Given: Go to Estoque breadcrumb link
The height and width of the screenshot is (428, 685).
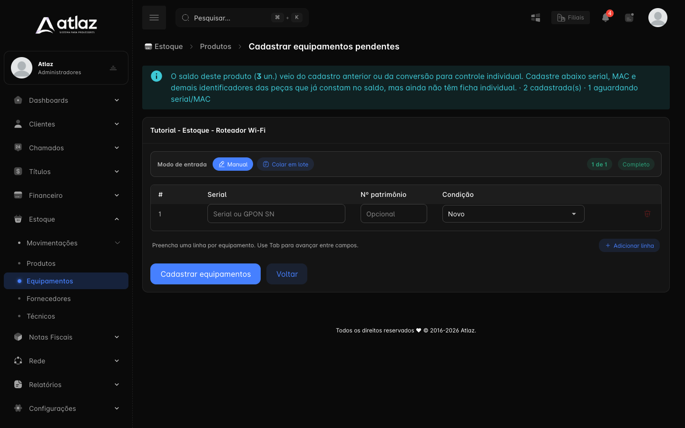Looking at the screenshot, I should (164, 46).
